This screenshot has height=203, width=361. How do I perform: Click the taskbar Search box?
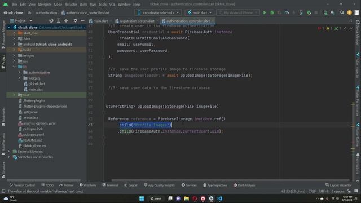156,198
